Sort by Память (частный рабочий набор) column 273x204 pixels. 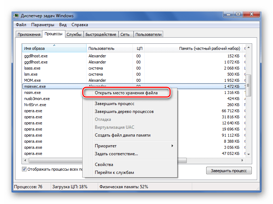[193, 48]
